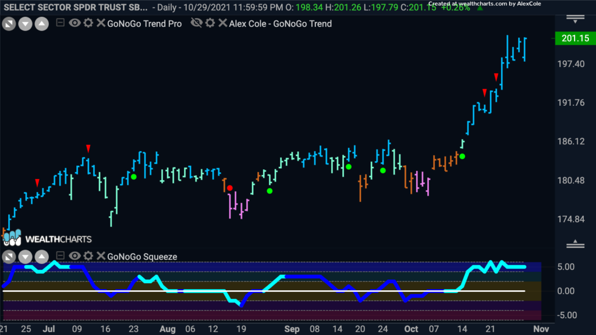Click the open value 198.34
The height and width of the screenshot is (335, 596).
click(310, 8)
